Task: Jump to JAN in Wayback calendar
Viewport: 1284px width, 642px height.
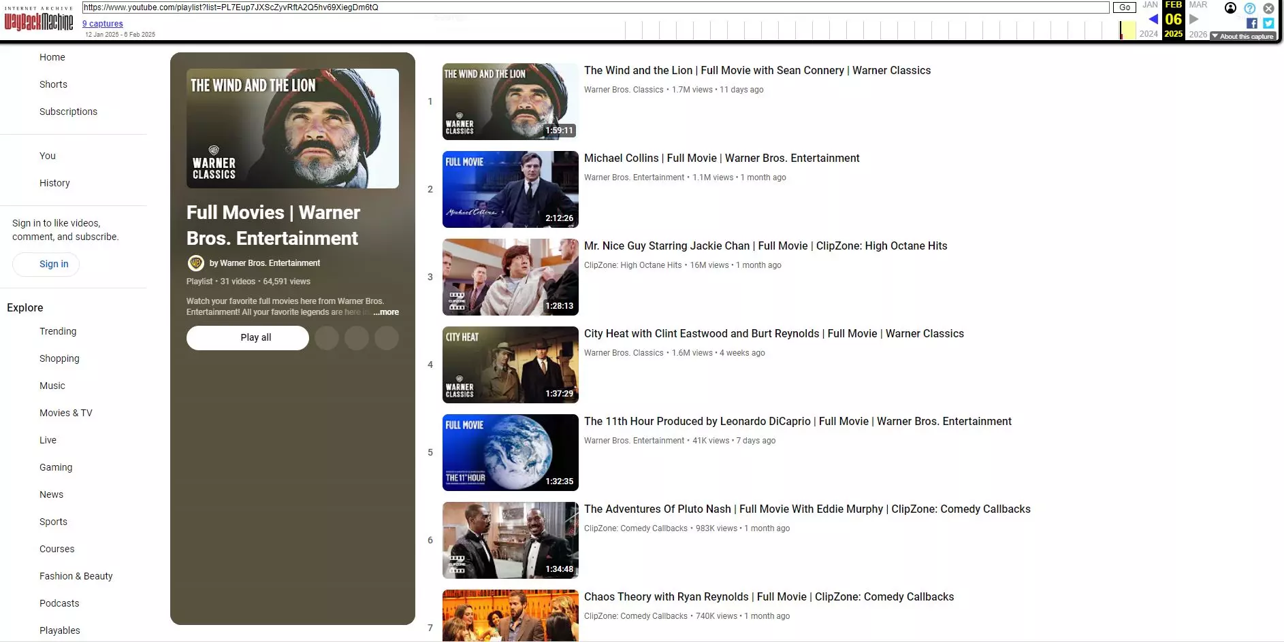Action: coord(1150,5)
